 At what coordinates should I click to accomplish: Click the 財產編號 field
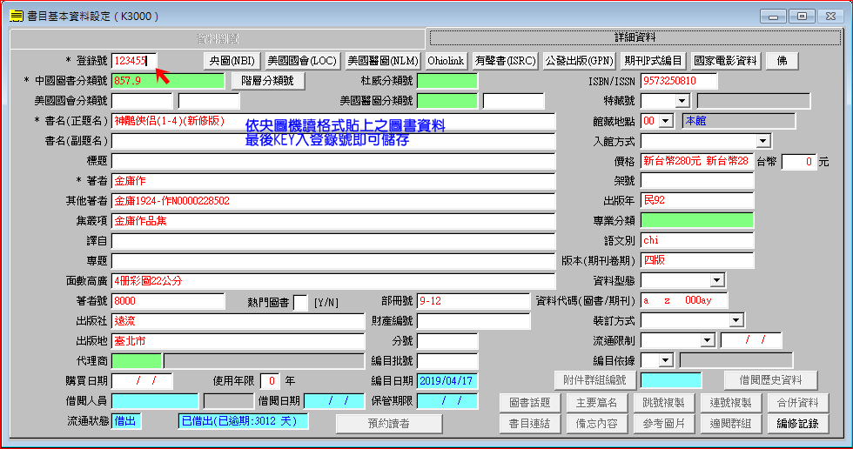[x=474, y=321]
